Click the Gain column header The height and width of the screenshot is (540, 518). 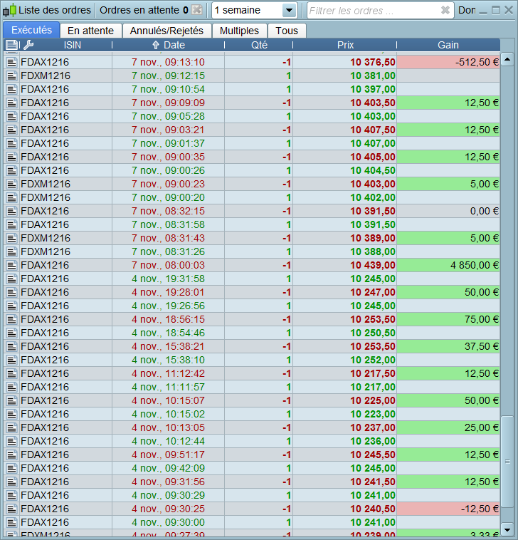coord(448,45)
